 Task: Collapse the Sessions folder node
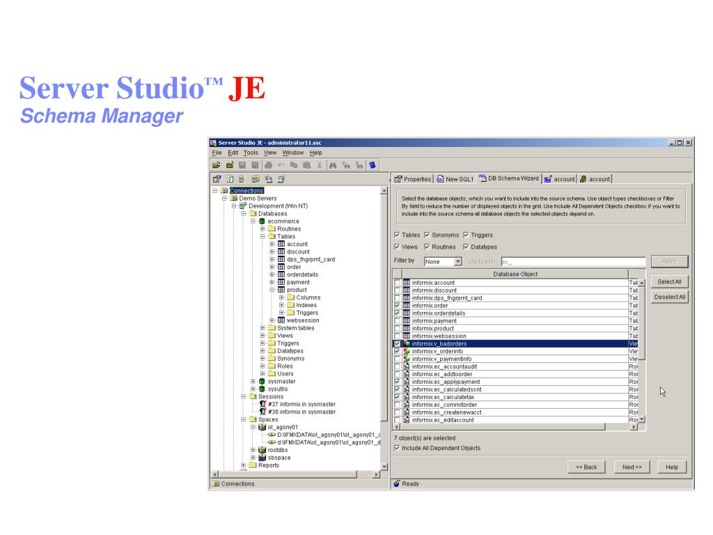point(243,396)
